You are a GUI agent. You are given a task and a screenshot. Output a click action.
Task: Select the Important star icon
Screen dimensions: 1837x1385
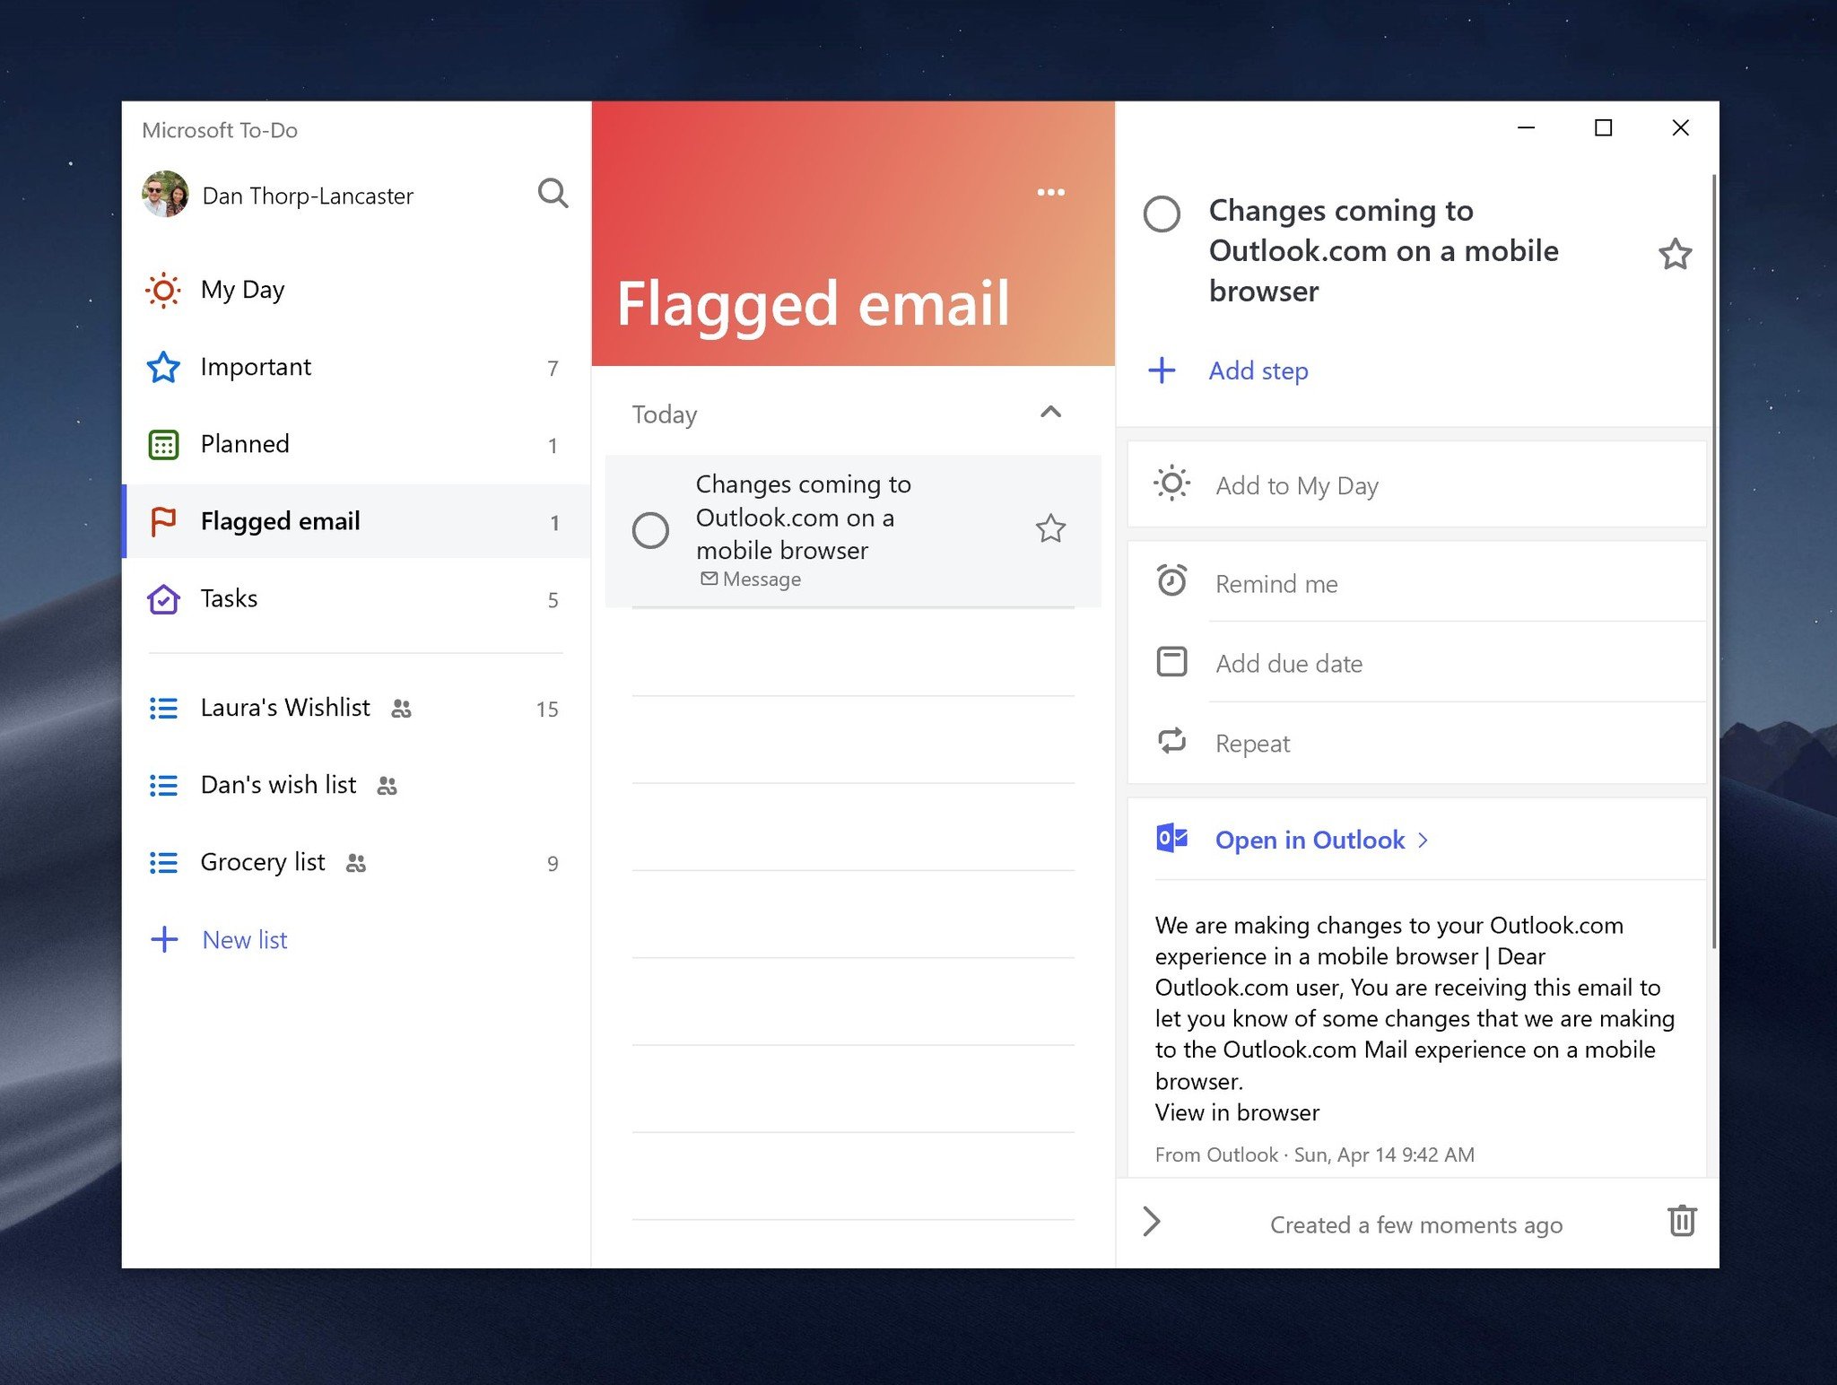pyautogui.click(x=164, y=367)
